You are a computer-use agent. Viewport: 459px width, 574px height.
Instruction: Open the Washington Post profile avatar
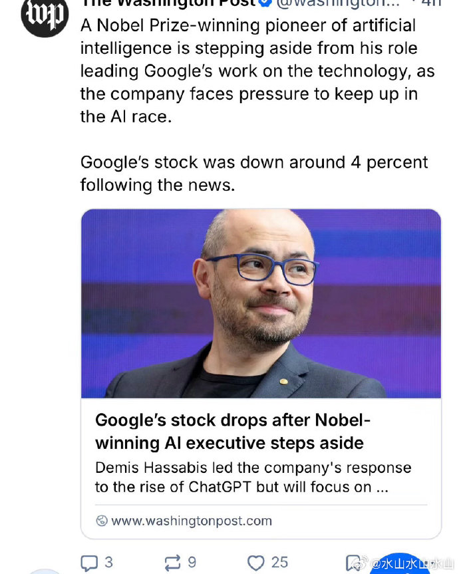tap(45, 17)
